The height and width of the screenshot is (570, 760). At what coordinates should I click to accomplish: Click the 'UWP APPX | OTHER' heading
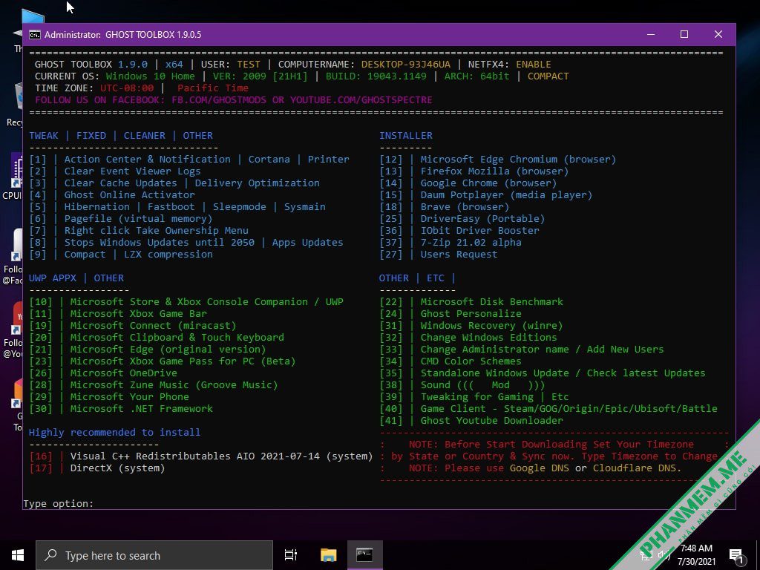point(76,278)
